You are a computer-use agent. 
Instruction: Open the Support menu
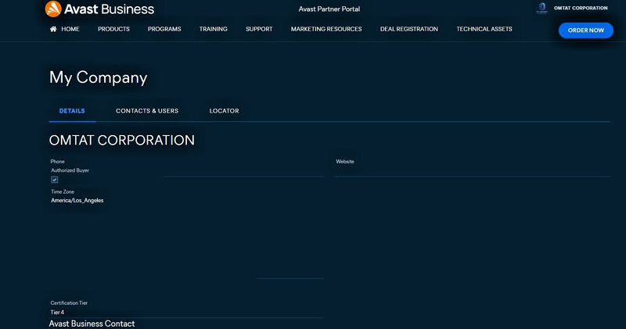tap(259, 29)
